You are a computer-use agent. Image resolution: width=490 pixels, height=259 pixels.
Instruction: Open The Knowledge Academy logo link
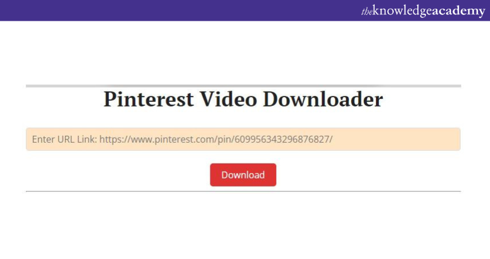[x=423, y=11]
